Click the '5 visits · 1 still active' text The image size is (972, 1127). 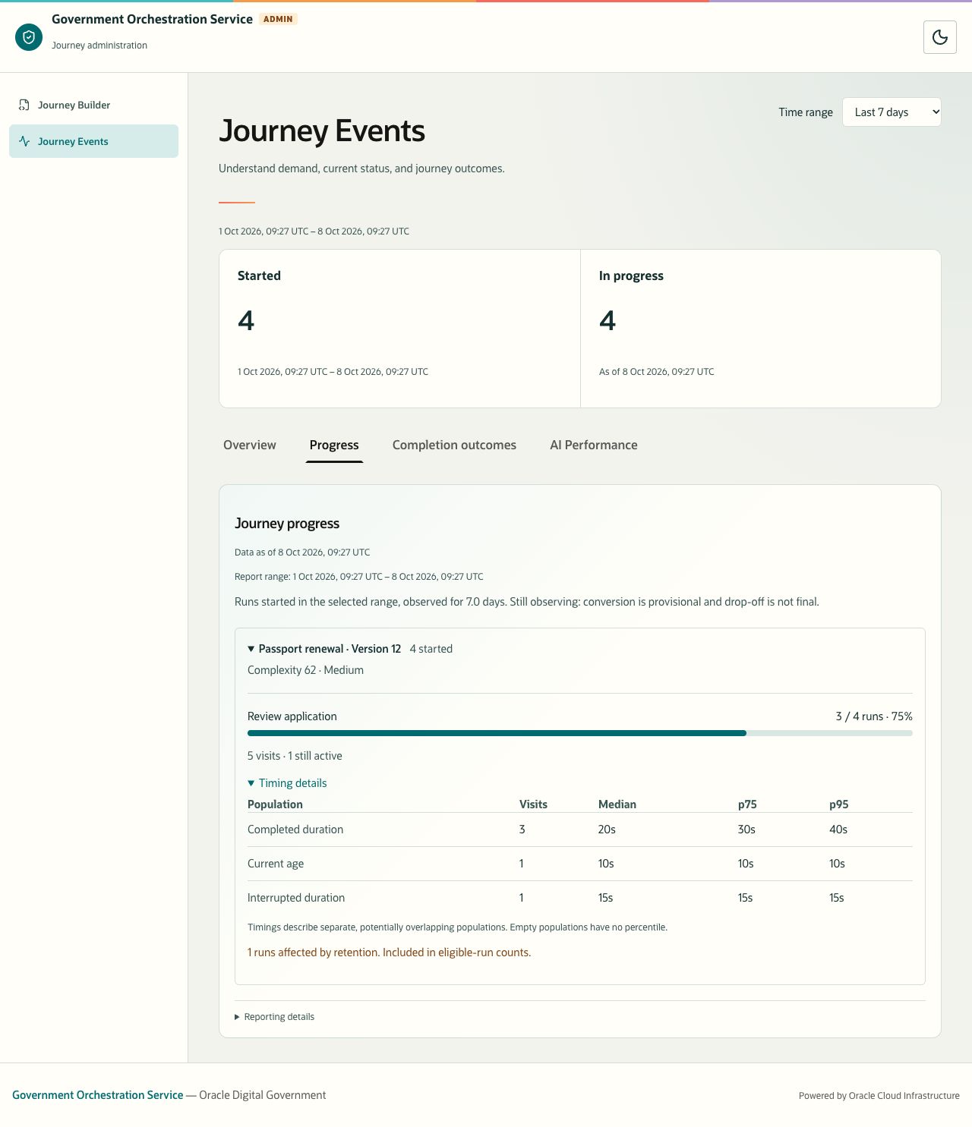[x=295, y=756]
